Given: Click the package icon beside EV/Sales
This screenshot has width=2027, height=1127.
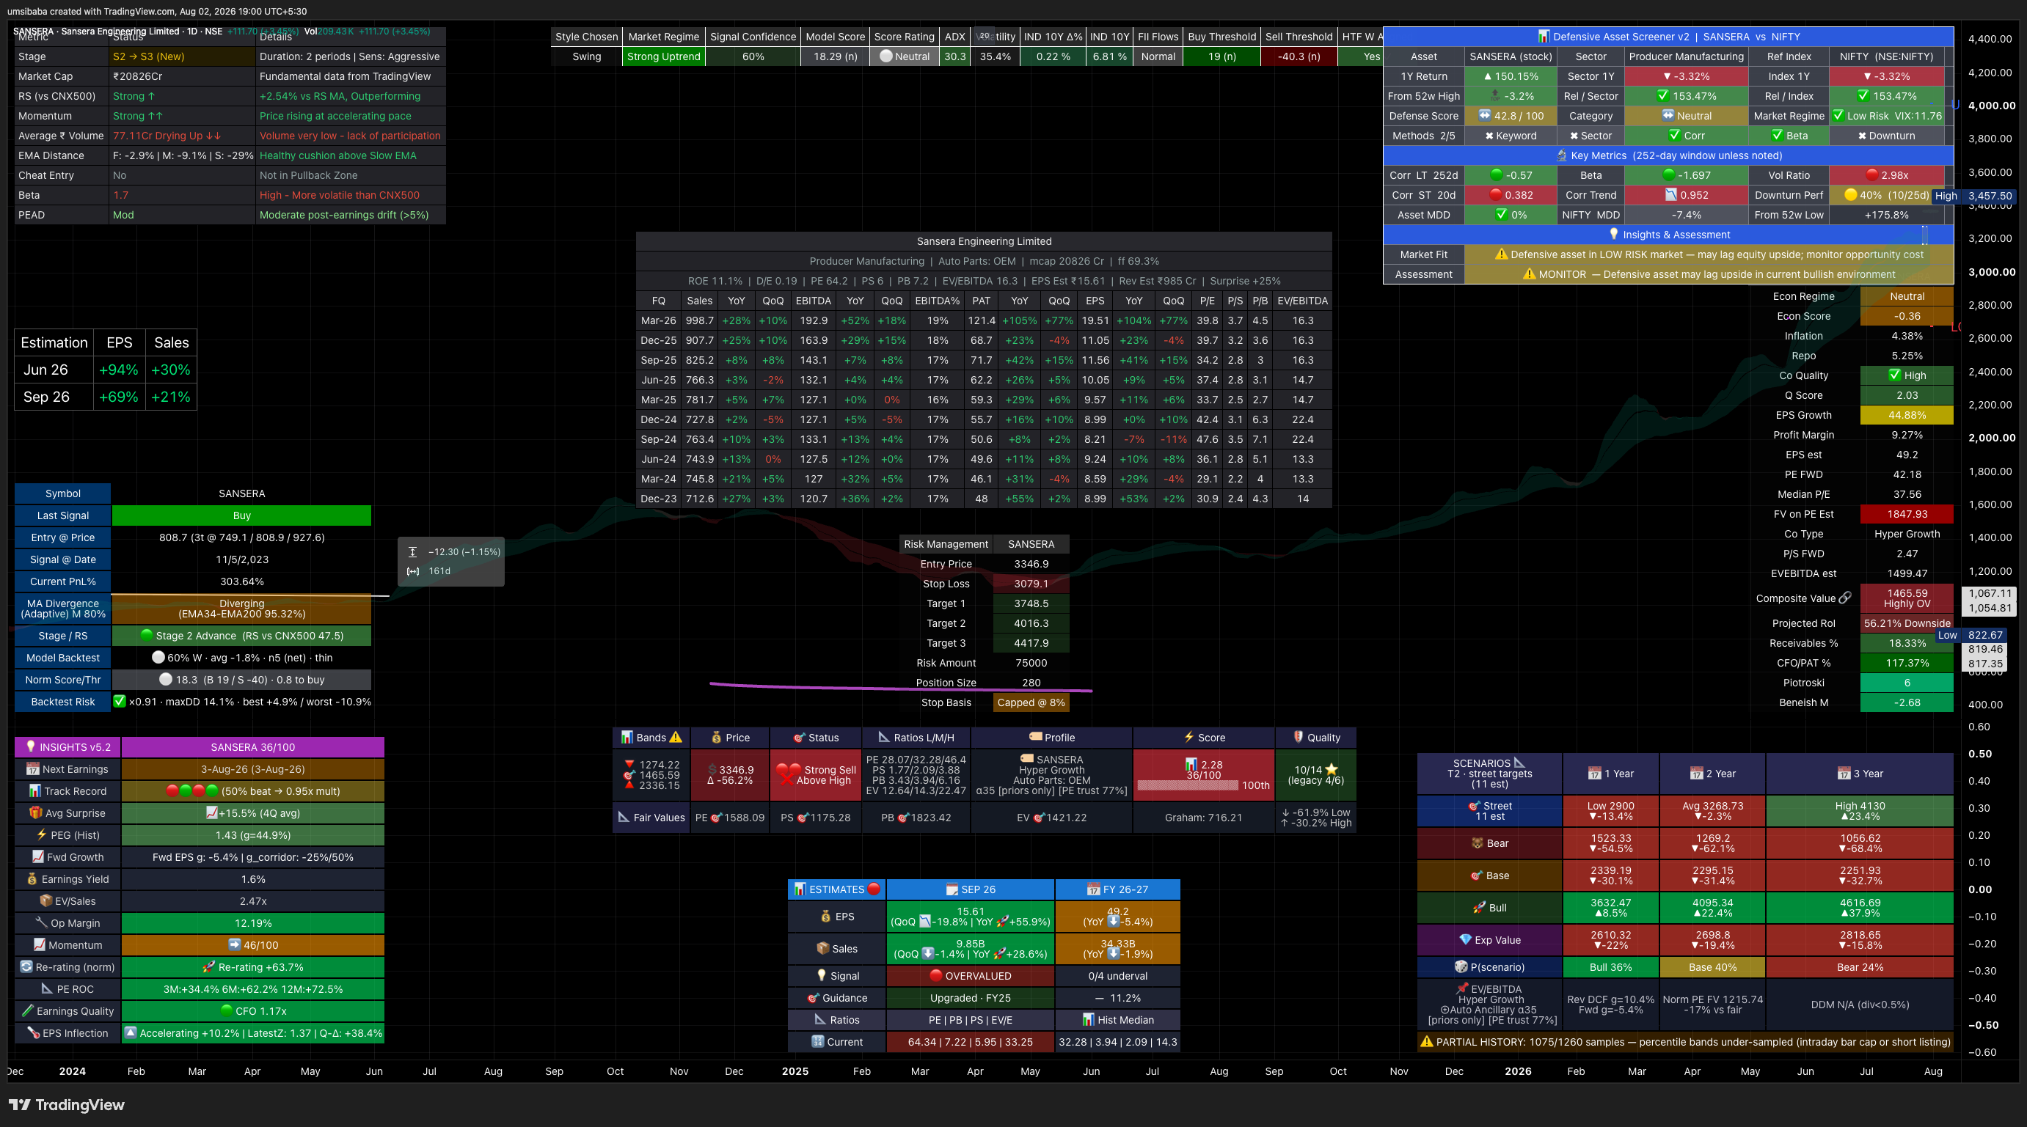Looking at the screenshot, I should click(x=45, y=900).
